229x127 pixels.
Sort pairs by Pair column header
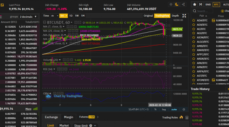tap(203, 16)
